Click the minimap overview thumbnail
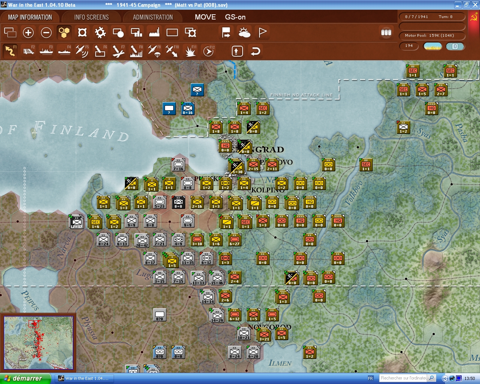 [38, 343]
